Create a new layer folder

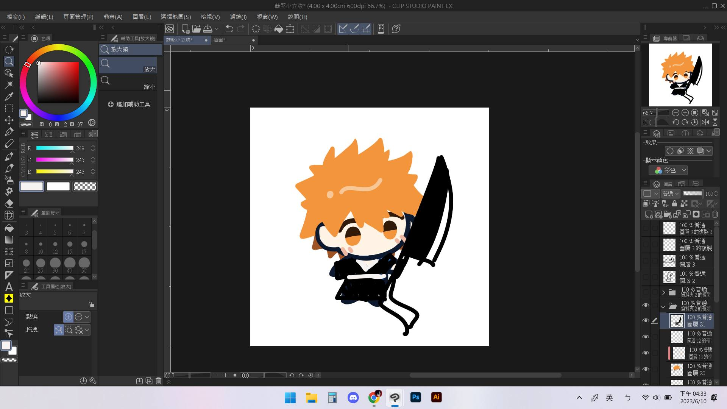point(668,215)
